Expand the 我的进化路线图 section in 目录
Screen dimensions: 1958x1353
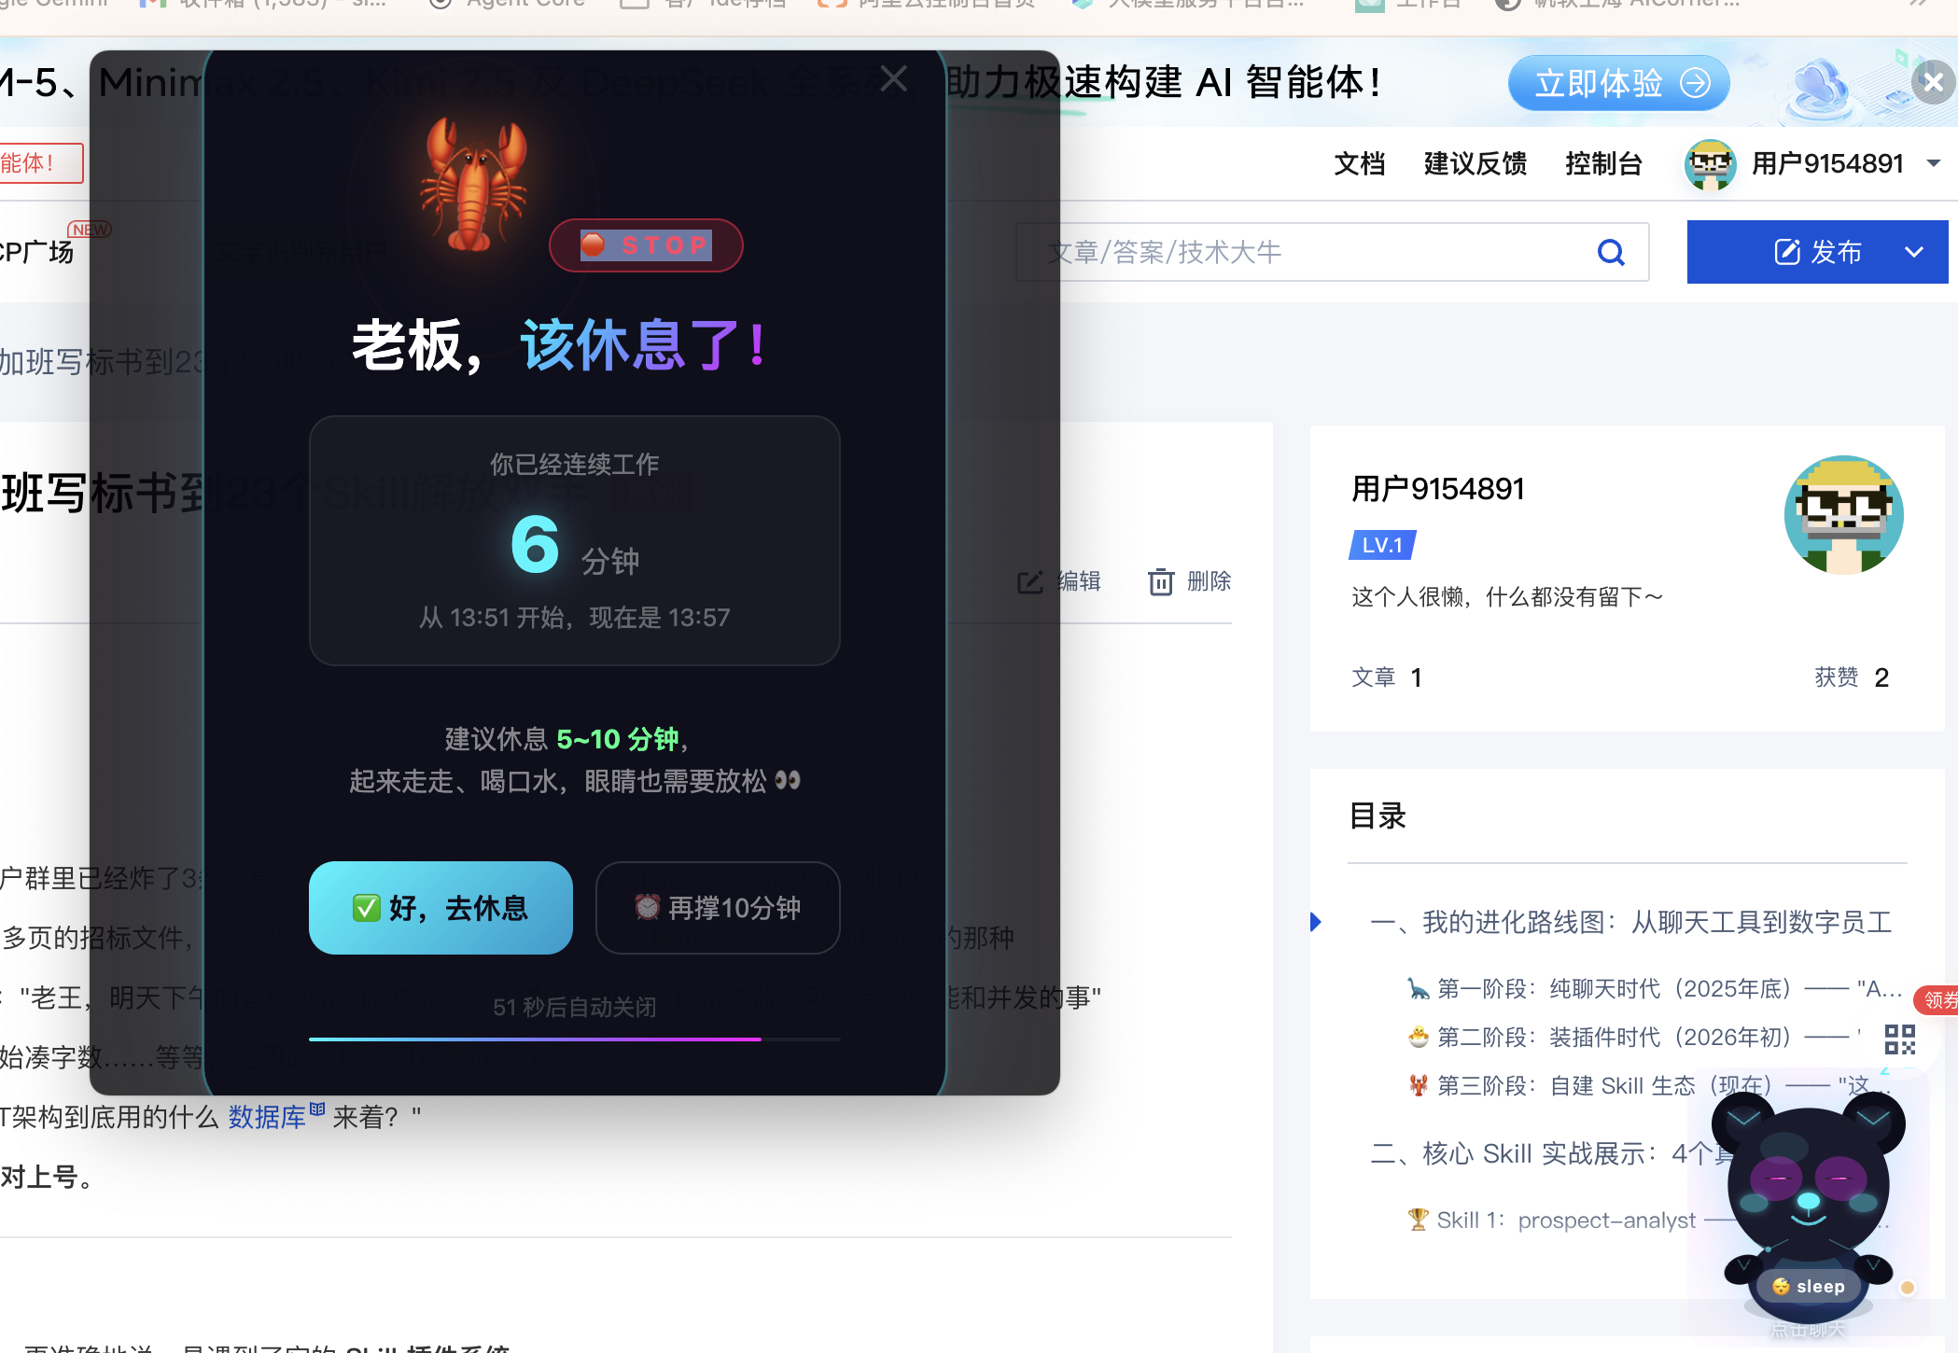1317,922
